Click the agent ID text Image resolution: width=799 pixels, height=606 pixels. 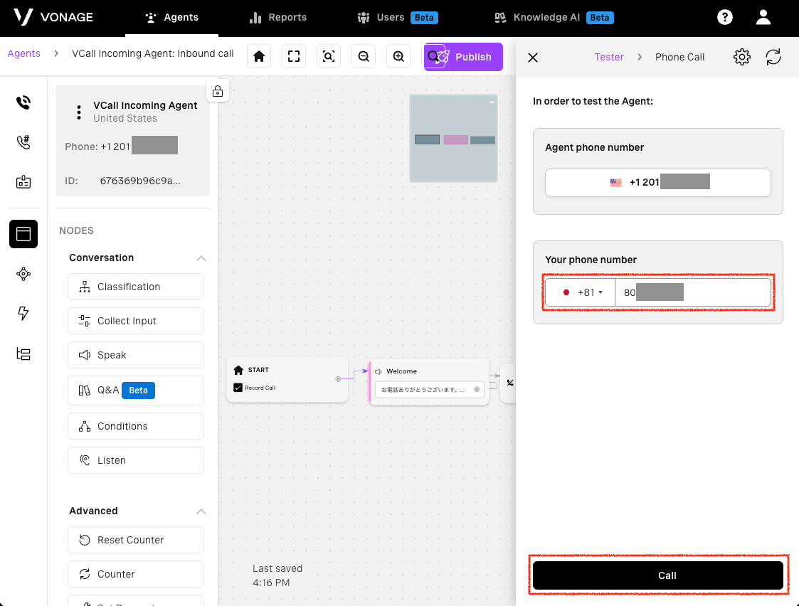pyautogui.click(x=140, y=181)
